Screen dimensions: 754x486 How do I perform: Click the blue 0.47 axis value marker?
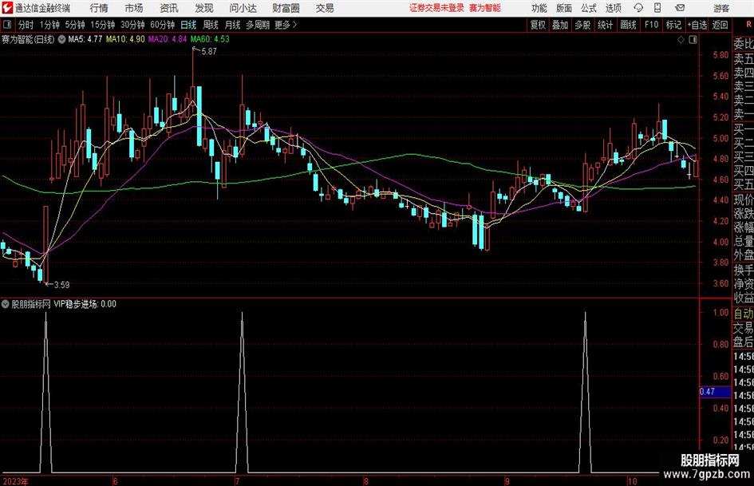[715, 392]
